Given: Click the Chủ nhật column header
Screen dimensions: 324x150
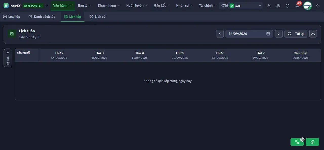Looking at the screenshot, I should click(x=301, y=55).
